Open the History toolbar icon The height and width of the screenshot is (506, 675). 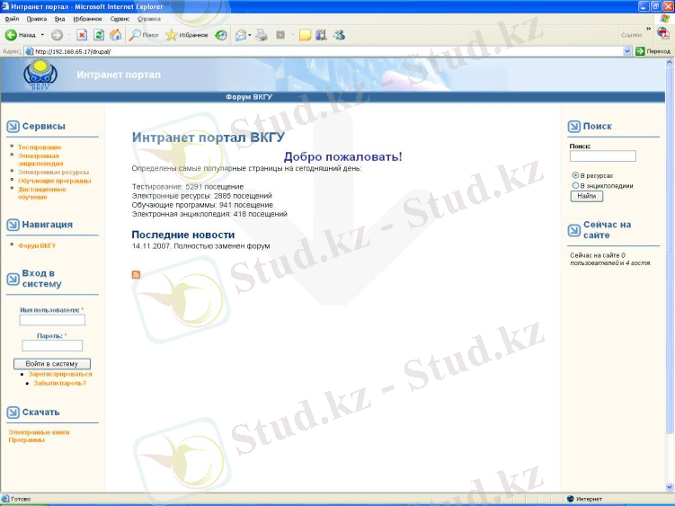coord(221,35)
